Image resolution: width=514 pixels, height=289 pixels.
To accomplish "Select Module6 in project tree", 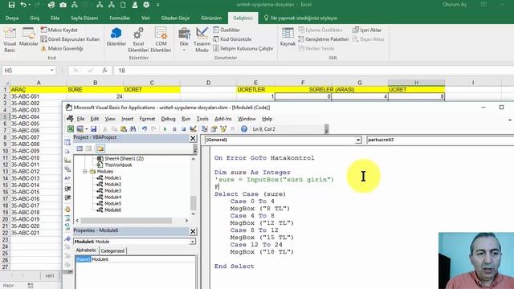I will (x=112, y=210).
